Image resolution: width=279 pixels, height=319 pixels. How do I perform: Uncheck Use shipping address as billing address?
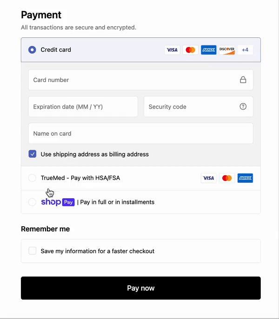coord(33,154)
